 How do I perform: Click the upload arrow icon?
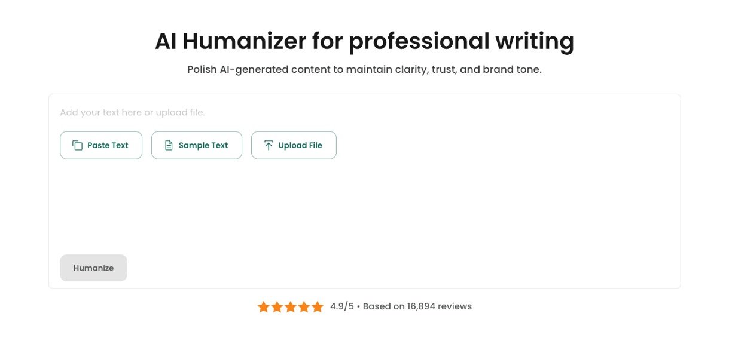point(269,145)
